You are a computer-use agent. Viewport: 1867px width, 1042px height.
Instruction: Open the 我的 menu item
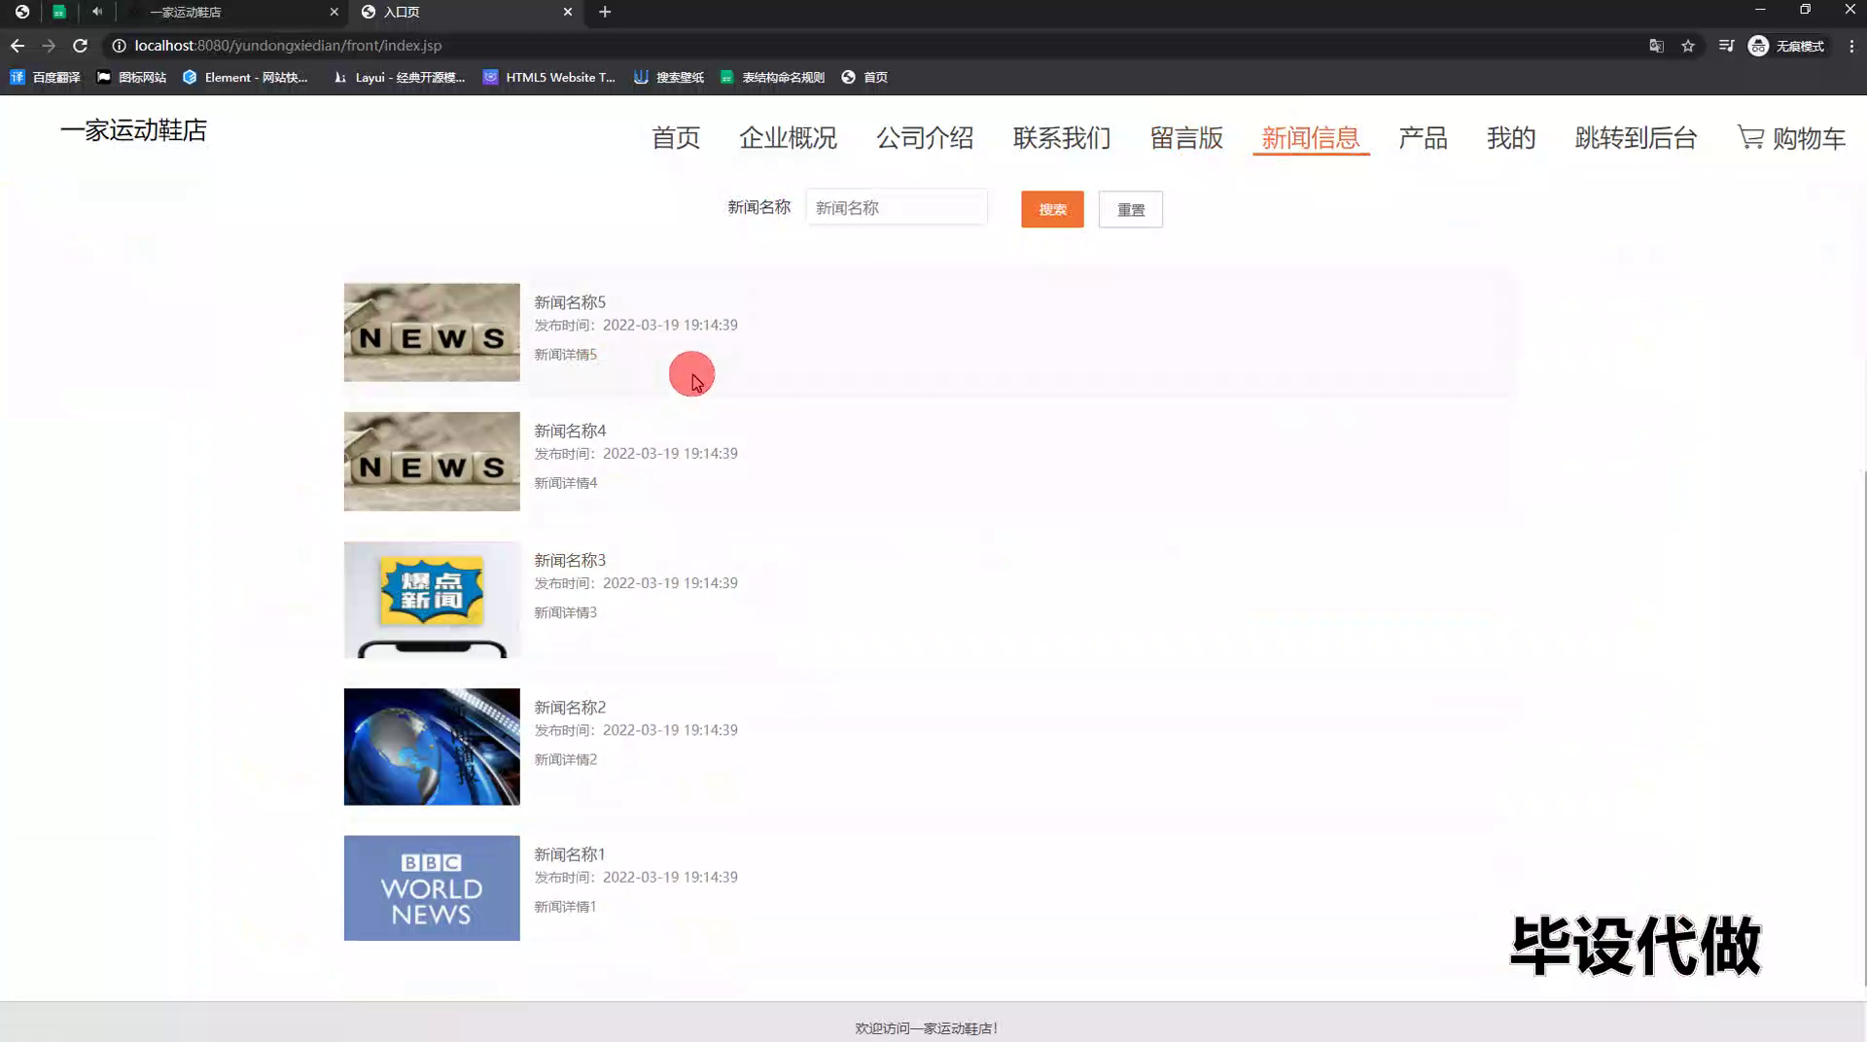pyautogui.click(x=1511, y=138)
